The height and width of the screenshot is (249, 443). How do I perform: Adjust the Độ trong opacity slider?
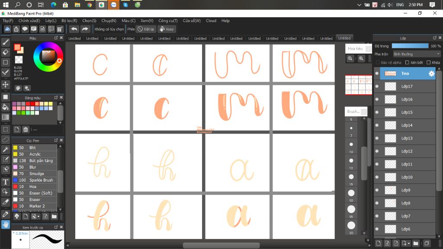tap(410, 46)
